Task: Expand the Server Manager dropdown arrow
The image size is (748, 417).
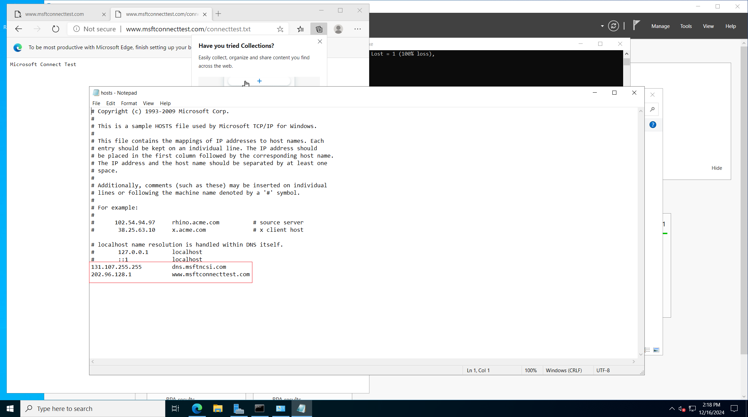Action: [602, 26]
